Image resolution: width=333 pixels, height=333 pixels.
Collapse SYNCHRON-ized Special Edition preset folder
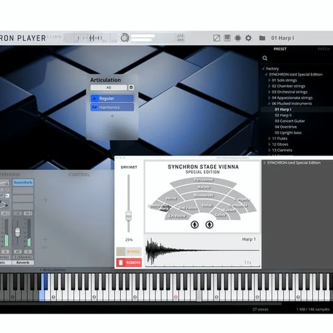[266, 74]
